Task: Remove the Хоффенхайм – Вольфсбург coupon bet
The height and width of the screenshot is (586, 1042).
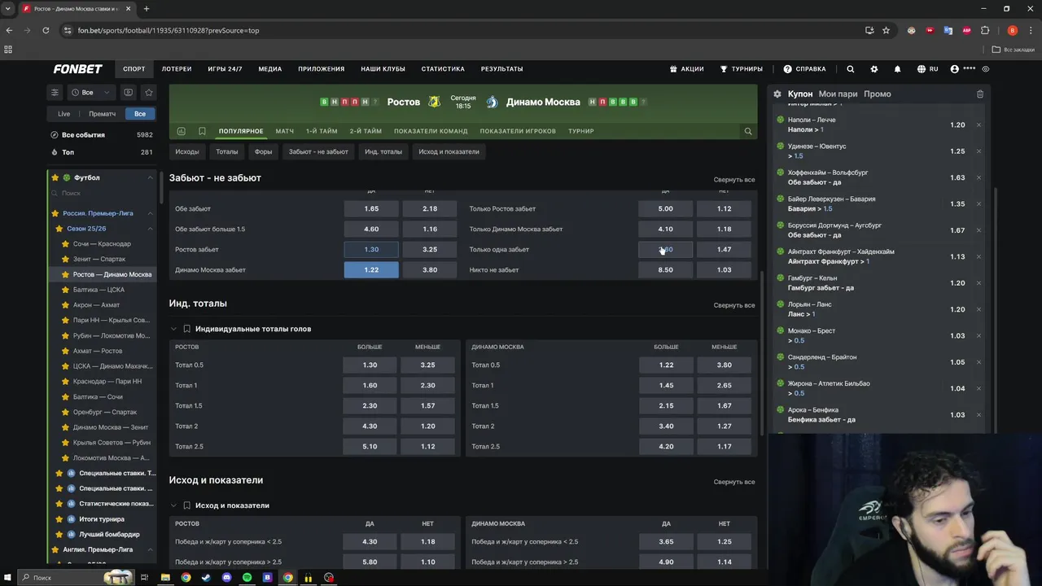Action: click(979, 177)
